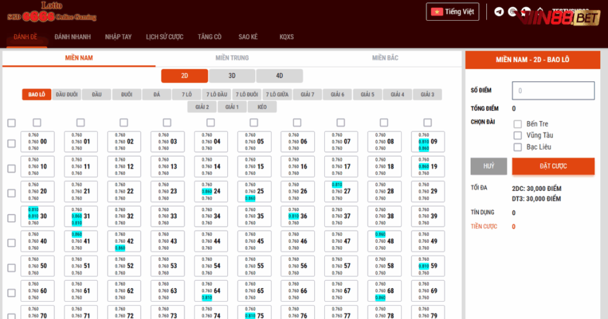Check the Bạc Liêu station option

517,147
